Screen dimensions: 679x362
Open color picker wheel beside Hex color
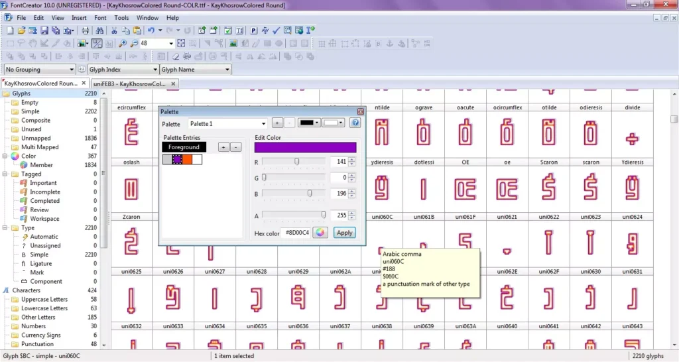(320, 233)
